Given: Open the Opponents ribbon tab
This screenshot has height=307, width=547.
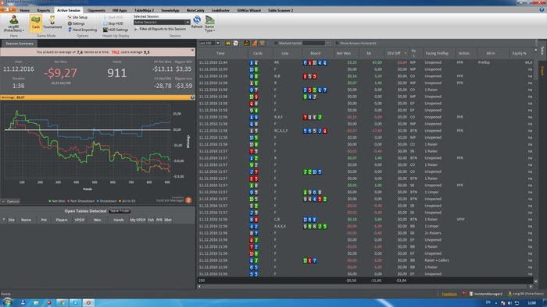Looking at the screenshot, I should coord(96,10).
